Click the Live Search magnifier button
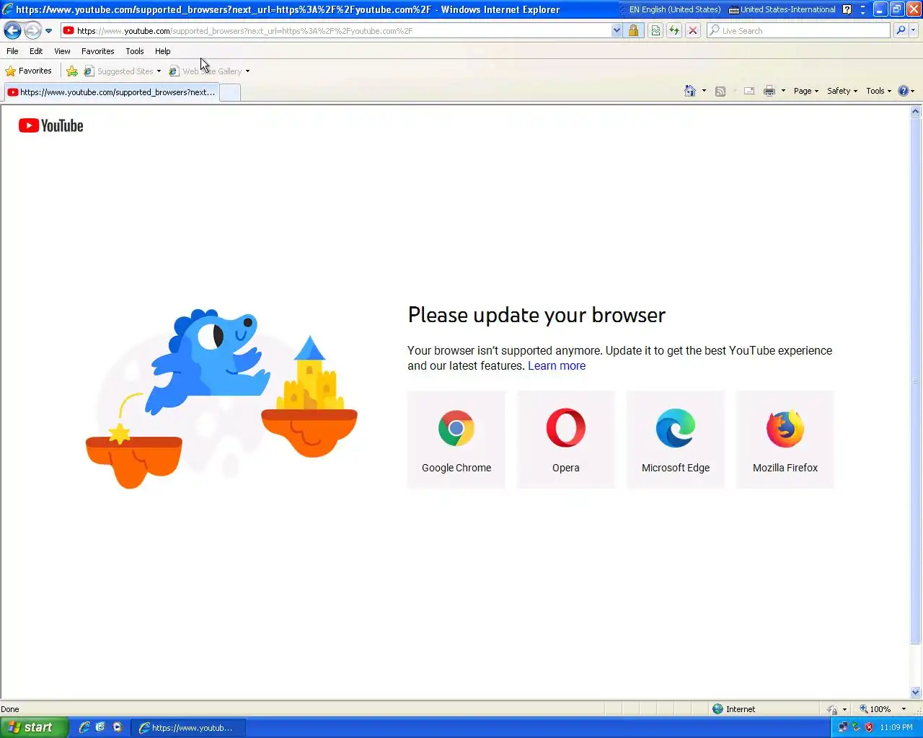923x738 pixels. pyautogui.click(x=901, y=31)
